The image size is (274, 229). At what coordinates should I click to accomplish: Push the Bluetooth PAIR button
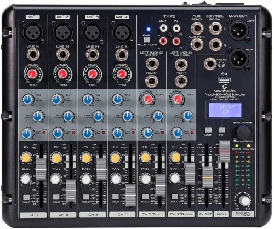147,40
